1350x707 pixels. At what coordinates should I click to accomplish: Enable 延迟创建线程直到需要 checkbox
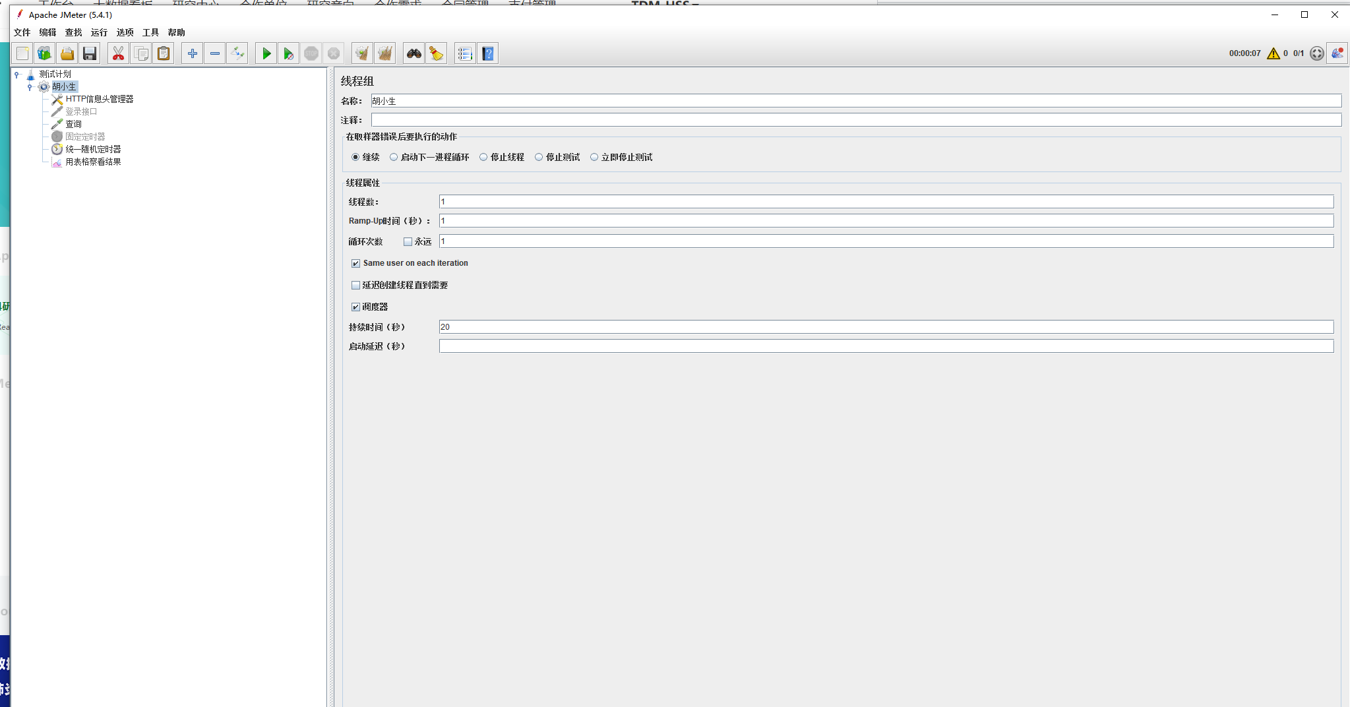click(x=355, y=285)
